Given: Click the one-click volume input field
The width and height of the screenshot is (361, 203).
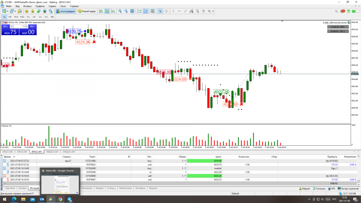Looking at the screenshot, I should [x=19, y=27].
